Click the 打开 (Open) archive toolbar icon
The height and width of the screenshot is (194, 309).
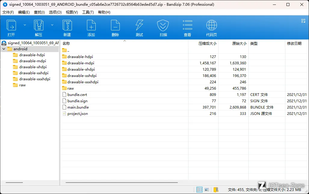[11, 25]
